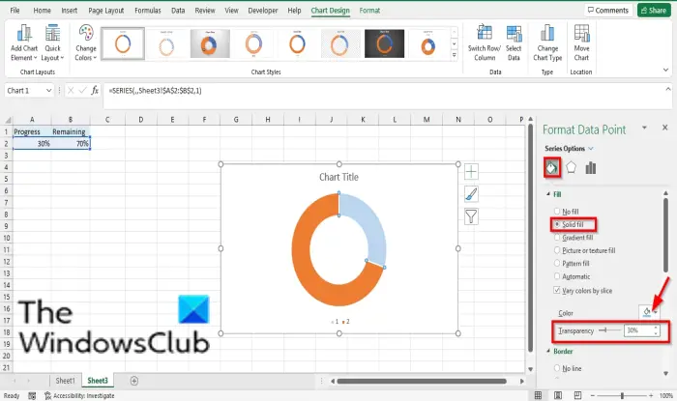Open the Help tab
677x401 pixels.
click(x=294, y=11)
